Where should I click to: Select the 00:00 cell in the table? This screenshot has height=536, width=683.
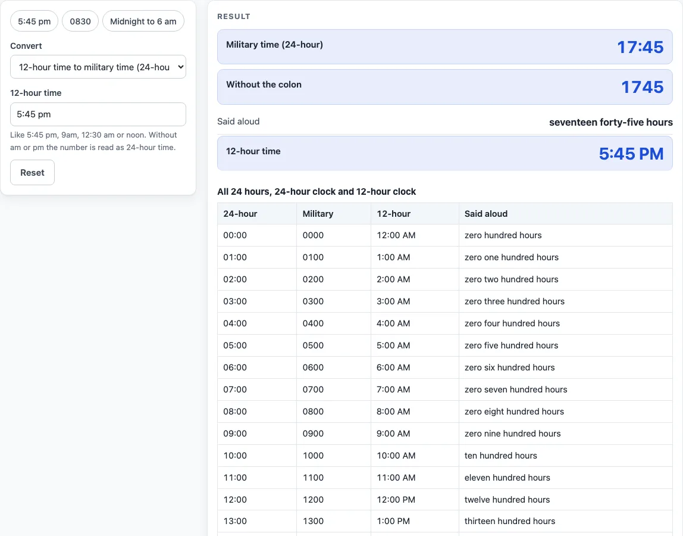tap(257, 235)
